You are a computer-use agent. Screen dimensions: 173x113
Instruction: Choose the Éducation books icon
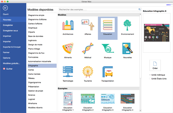coord(108,25)
